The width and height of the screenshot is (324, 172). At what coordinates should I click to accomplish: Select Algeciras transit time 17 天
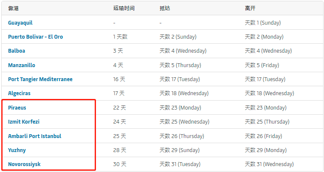point(119,93)
